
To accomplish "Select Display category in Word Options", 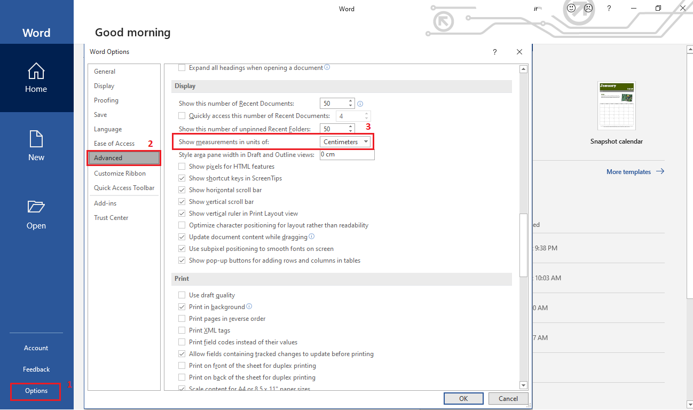I will coord(124,86).
